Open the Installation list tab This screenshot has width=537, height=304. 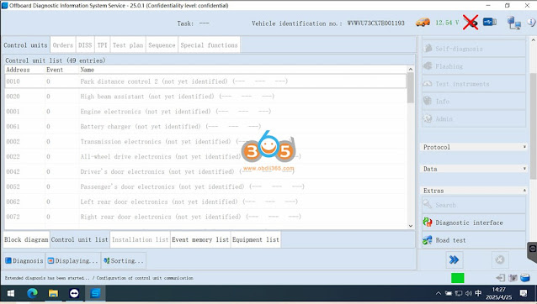pyautogui.click(x=140, y=239)
